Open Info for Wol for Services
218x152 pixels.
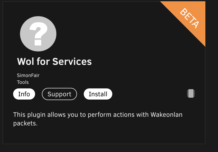pyautogui.click(x=24, y=94)
